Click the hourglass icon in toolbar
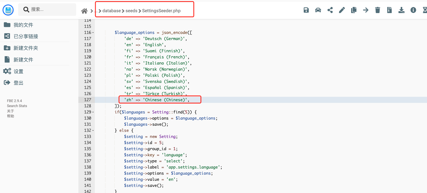 pyautogui.click(x=425, y=10)
